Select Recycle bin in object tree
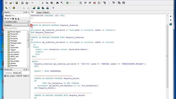This screenshot has height=99, width=176. click(14, 34)
